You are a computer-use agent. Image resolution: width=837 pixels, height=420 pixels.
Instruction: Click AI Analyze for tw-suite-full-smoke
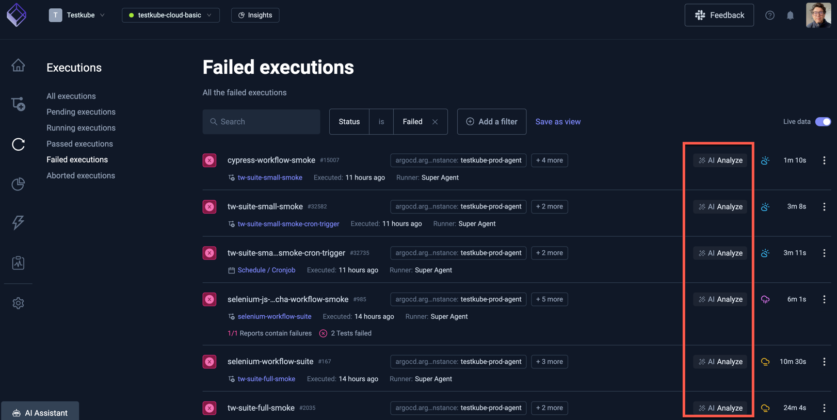720,408
